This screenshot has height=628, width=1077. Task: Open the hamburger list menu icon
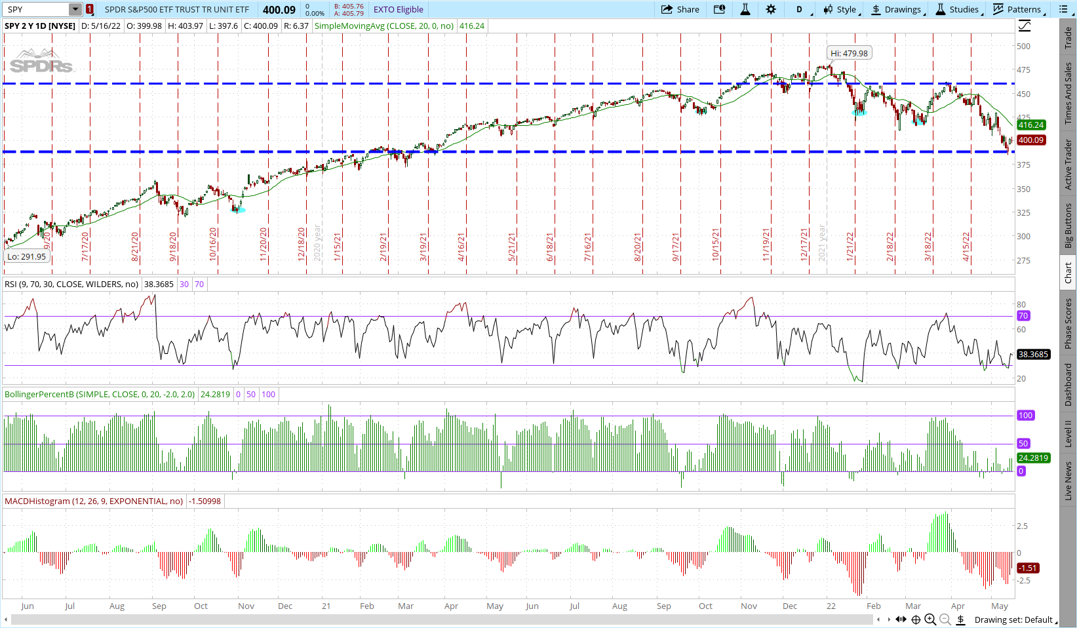1063,9
